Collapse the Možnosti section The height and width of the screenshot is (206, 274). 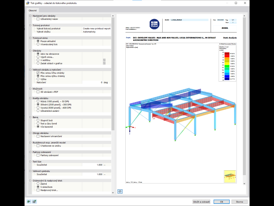click(x=30, y=89)
